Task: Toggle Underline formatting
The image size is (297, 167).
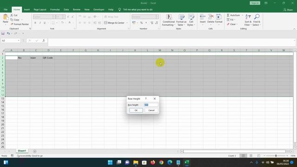Action: click(45, 23)
